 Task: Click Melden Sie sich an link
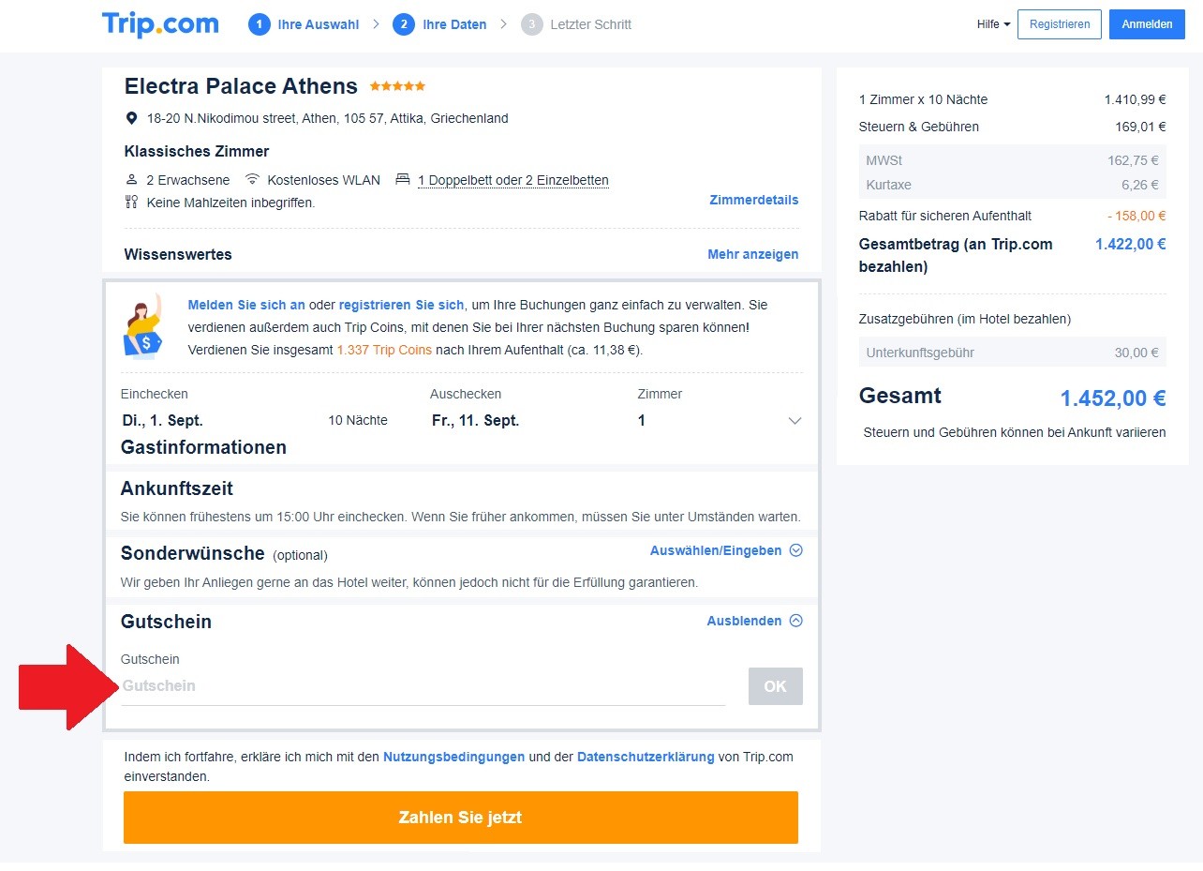(x=246, y=305)
